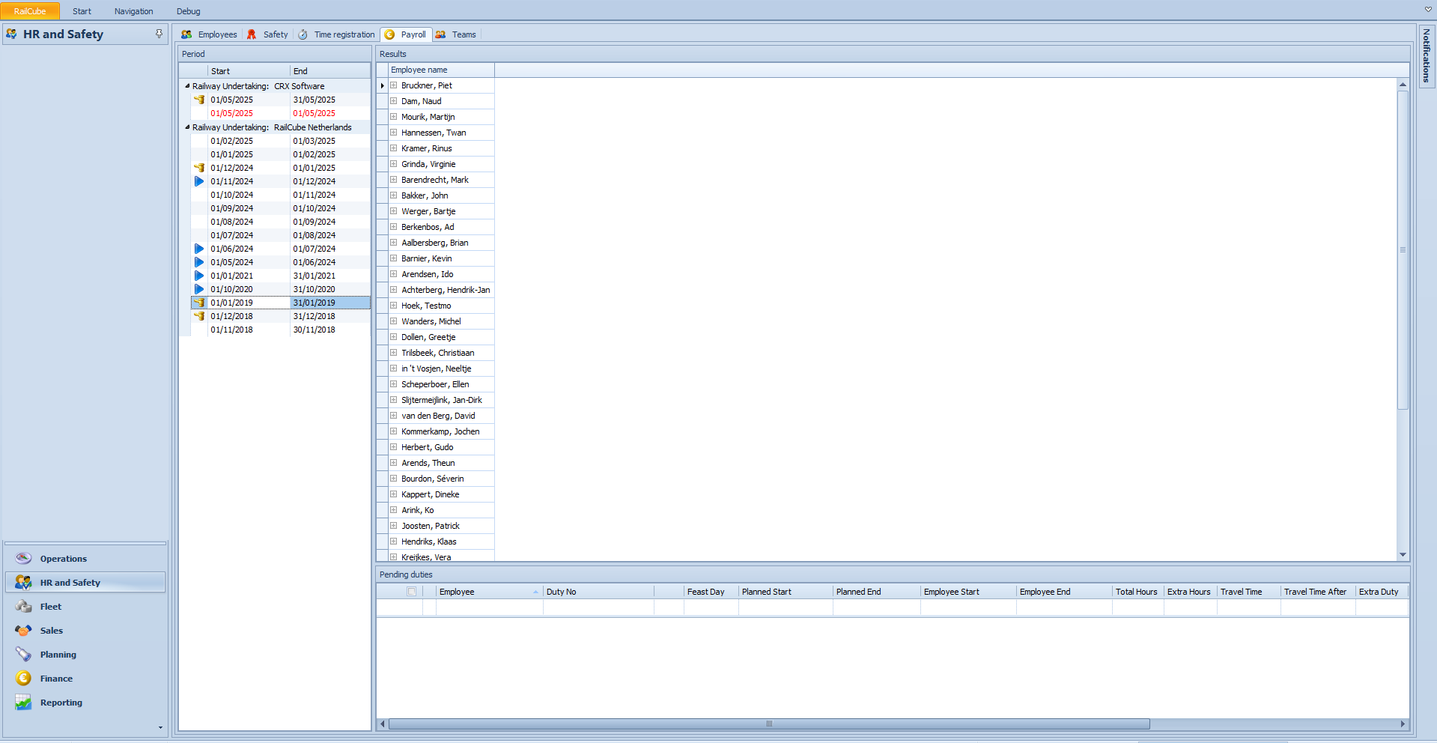Collapse the CRX Software railway undertaking group

[x=187, y=86]
